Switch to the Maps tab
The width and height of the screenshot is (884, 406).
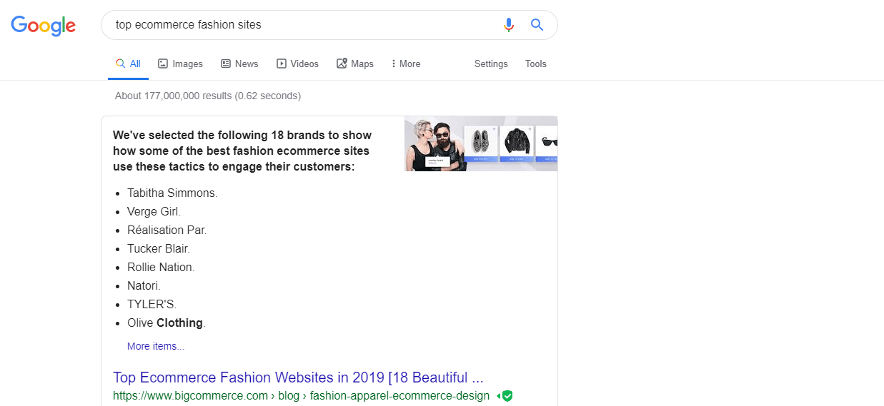tap(355, 64)
